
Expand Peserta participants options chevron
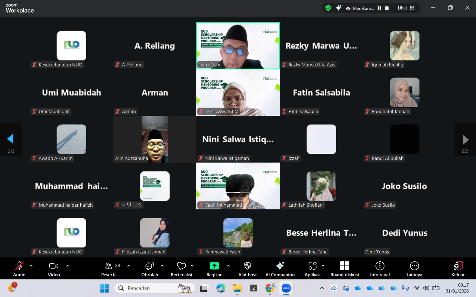(x=129, y=266)
